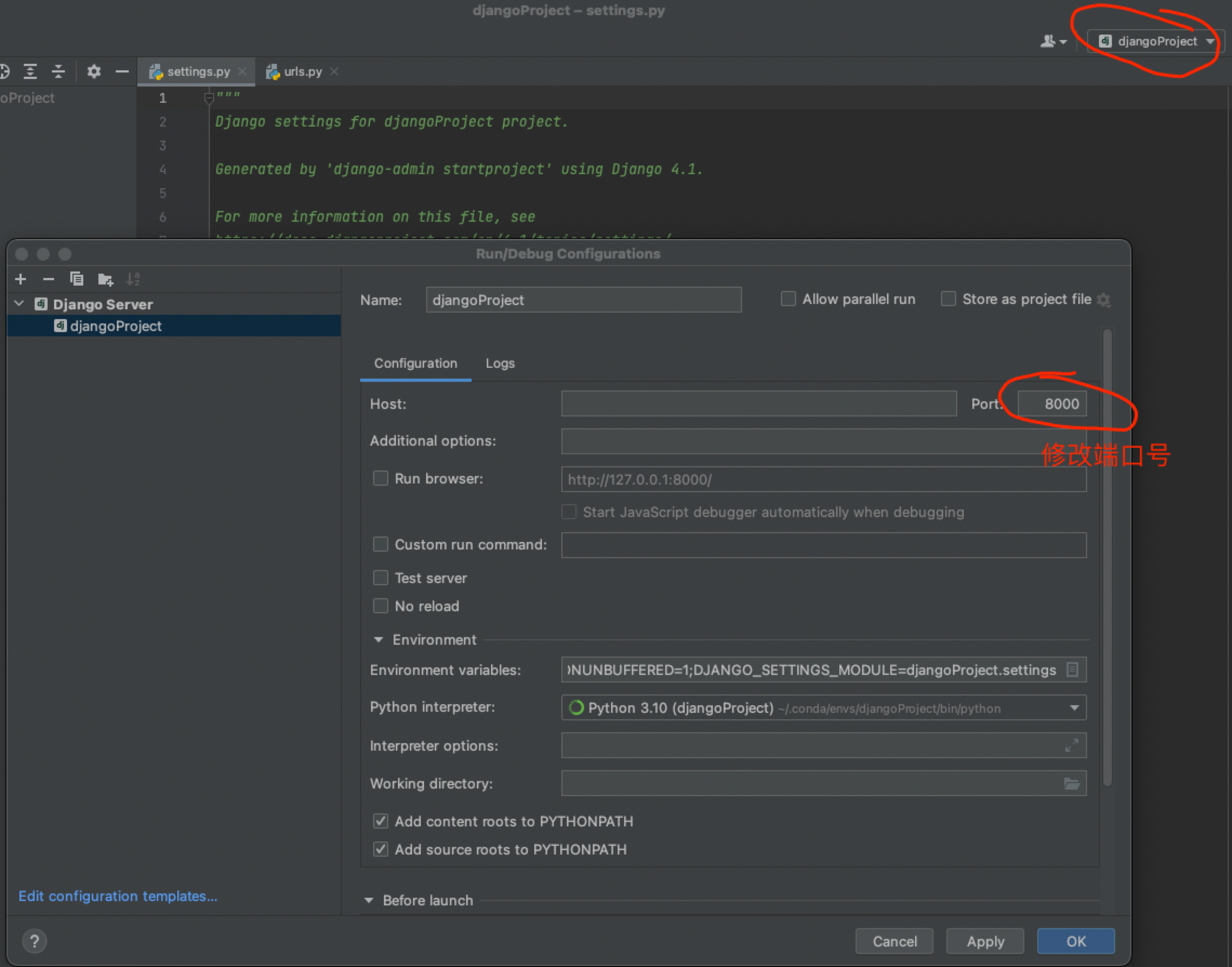Click the sort configurations alphabetically icon
The image size is (1232, 967).
pos(133,279)
